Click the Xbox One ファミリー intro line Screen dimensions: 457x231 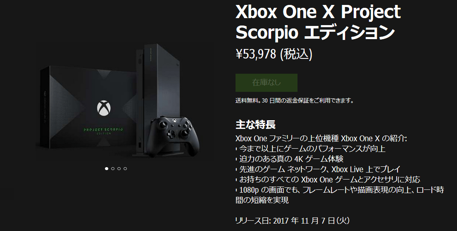pyautogui.click(x=321, y=138)
